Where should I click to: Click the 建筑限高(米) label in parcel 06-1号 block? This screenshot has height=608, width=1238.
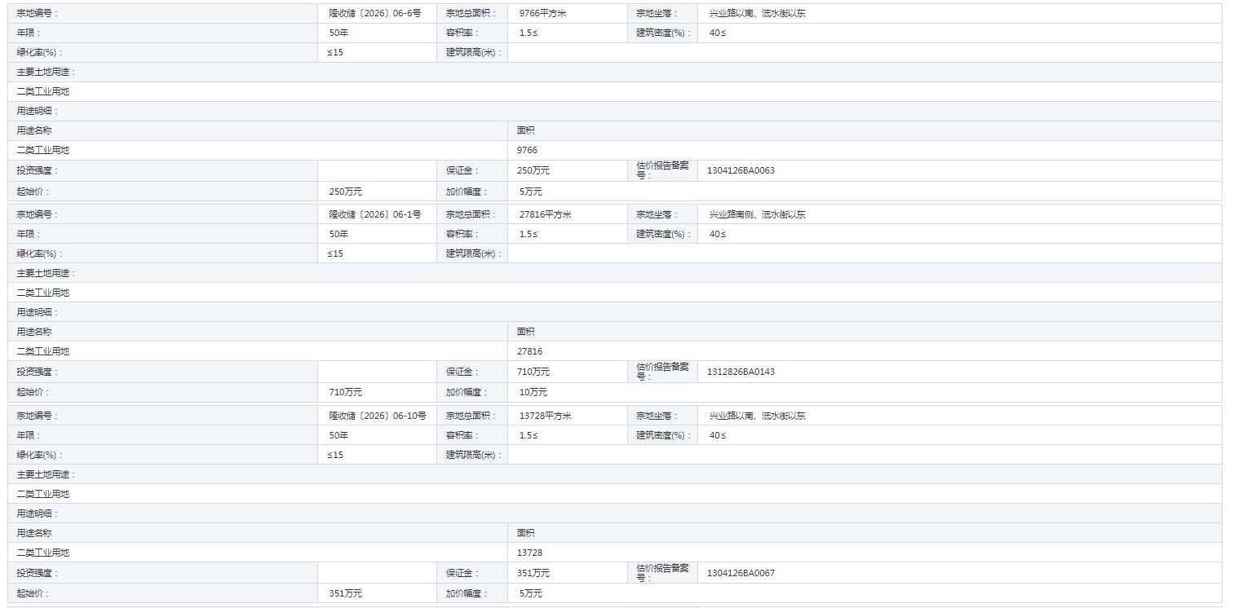pos(474,254)
